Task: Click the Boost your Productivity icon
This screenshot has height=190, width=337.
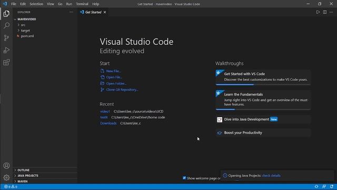Action: 220,133
